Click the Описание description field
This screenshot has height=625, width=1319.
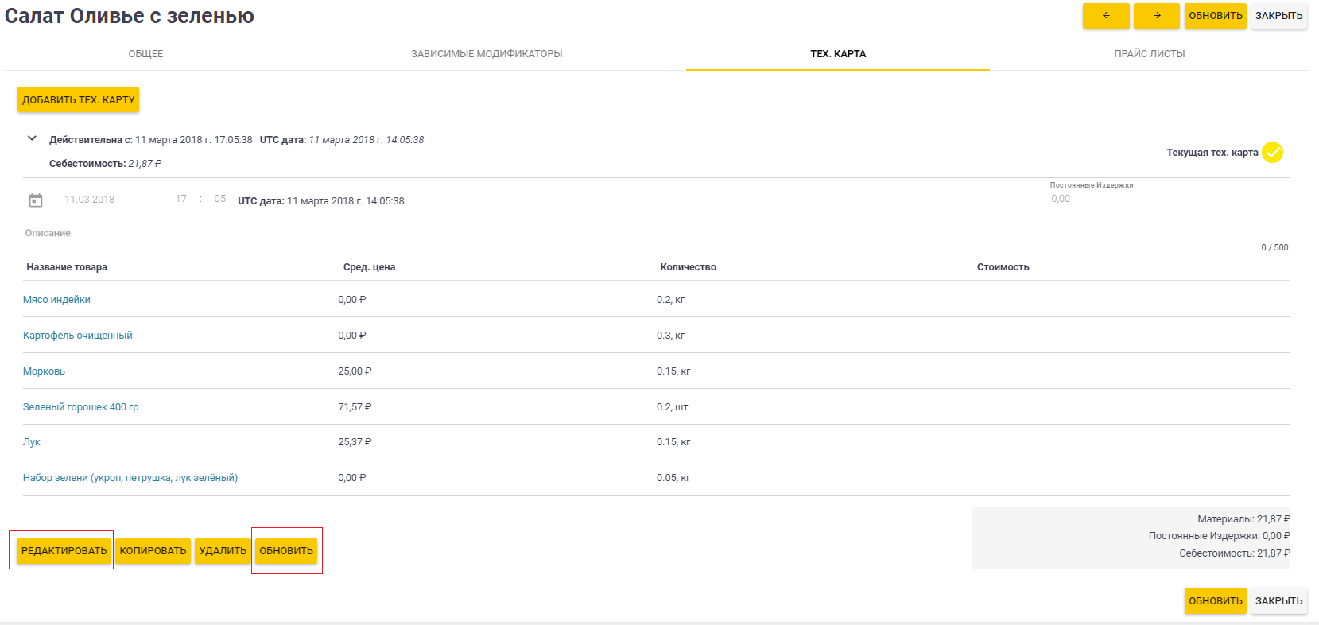click(x=656, y=233)
